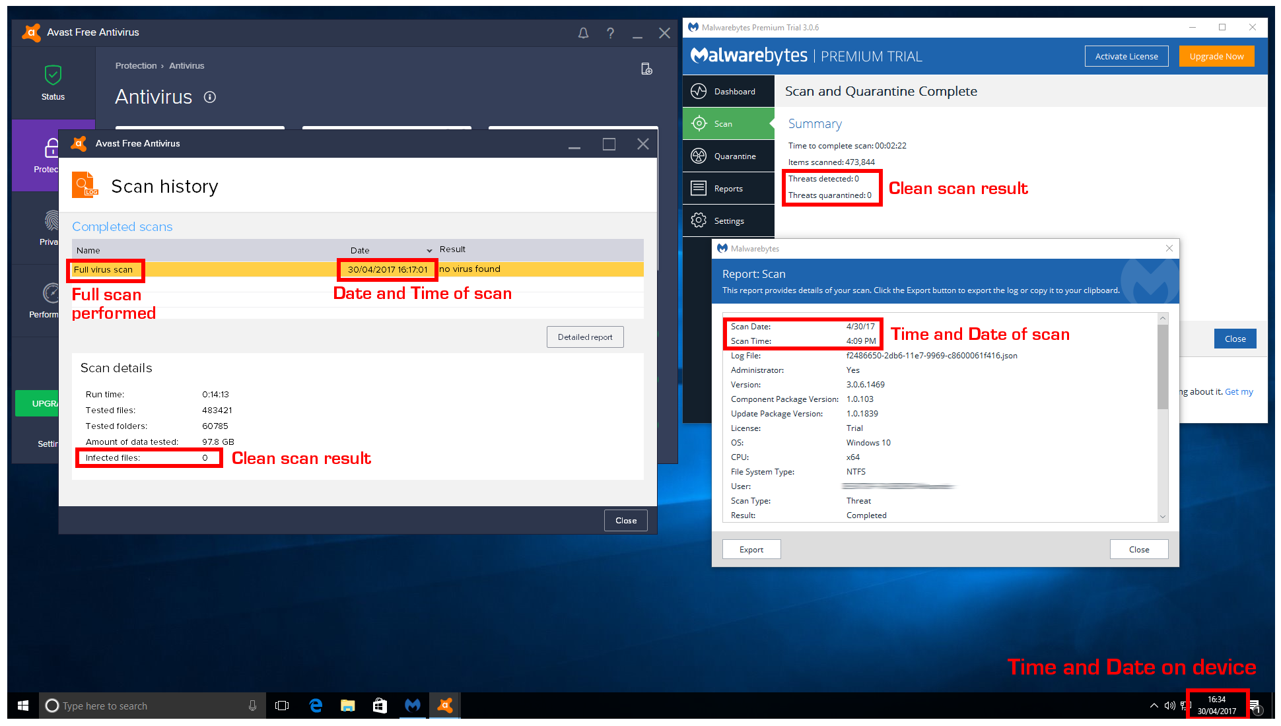Click the Log File name value

point(932,356)
